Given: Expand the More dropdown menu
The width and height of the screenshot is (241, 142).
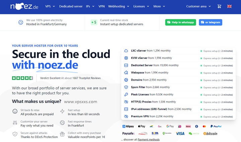Looking at the screenshot, I should tap(159, 6).
